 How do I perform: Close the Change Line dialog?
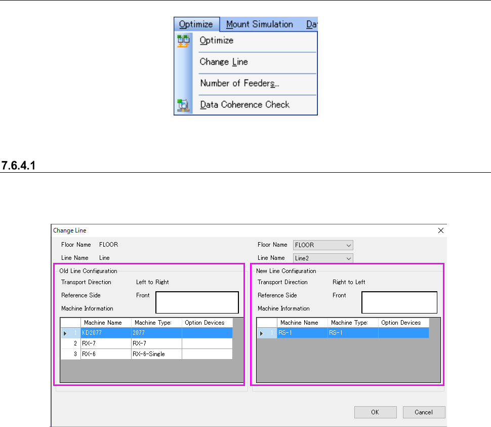coord(440,230)
